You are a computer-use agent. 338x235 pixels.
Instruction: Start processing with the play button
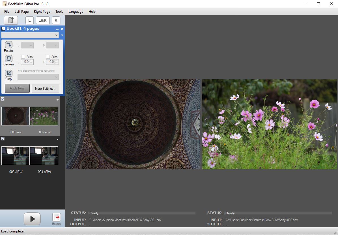click(32, 219)
